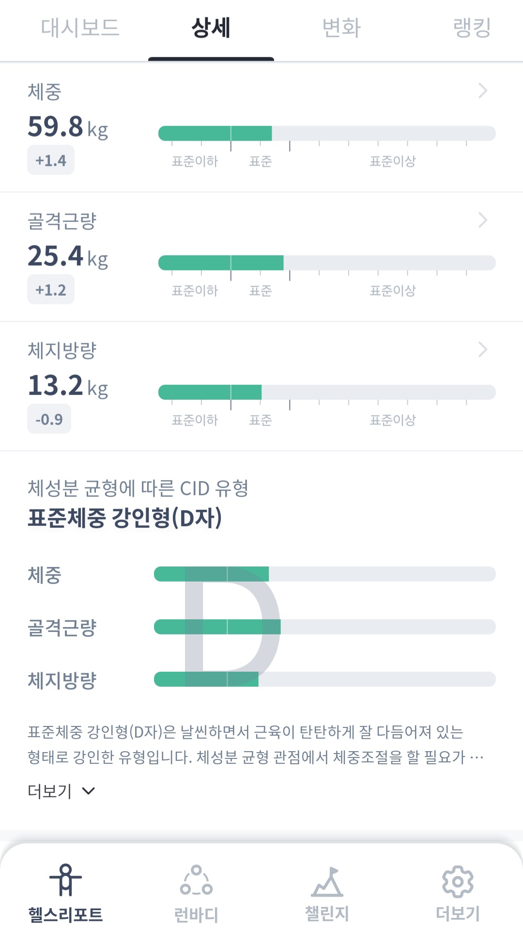523x947 pixels.
Task: Switch to the 대시보드 tab
Action: [80, 28]
